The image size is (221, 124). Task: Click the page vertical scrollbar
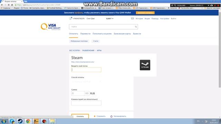pos(220,49)
